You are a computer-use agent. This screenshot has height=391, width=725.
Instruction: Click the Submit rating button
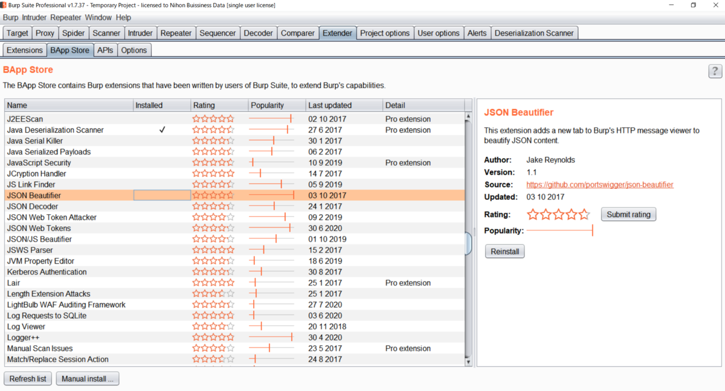[628, 214]
